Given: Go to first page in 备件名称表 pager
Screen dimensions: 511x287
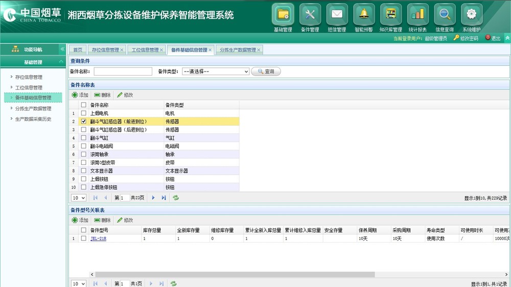Looking at the screenshot, I should [96, 198].
